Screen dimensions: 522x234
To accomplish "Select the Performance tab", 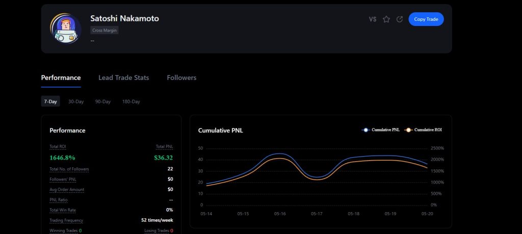I will coord(61,78).
